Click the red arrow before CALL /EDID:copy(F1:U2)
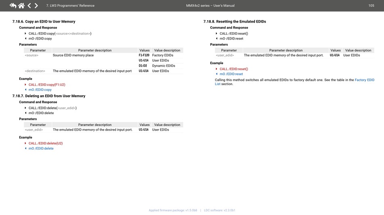Viewport: 384px width, 215px height. pyautogui.click(x=25, y=85)
